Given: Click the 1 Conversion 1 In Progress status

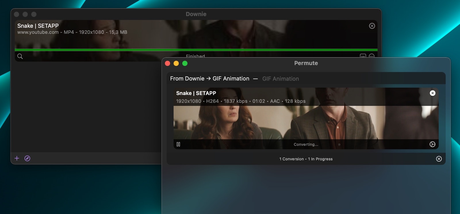Looking at the screenshot, I should pos(306,159).
